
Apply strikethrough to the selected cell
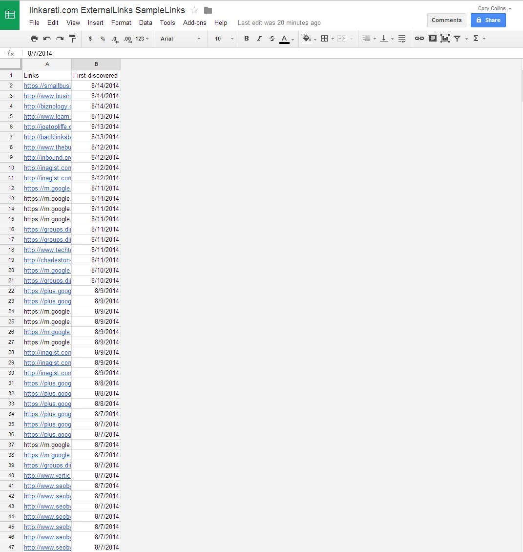272,38
